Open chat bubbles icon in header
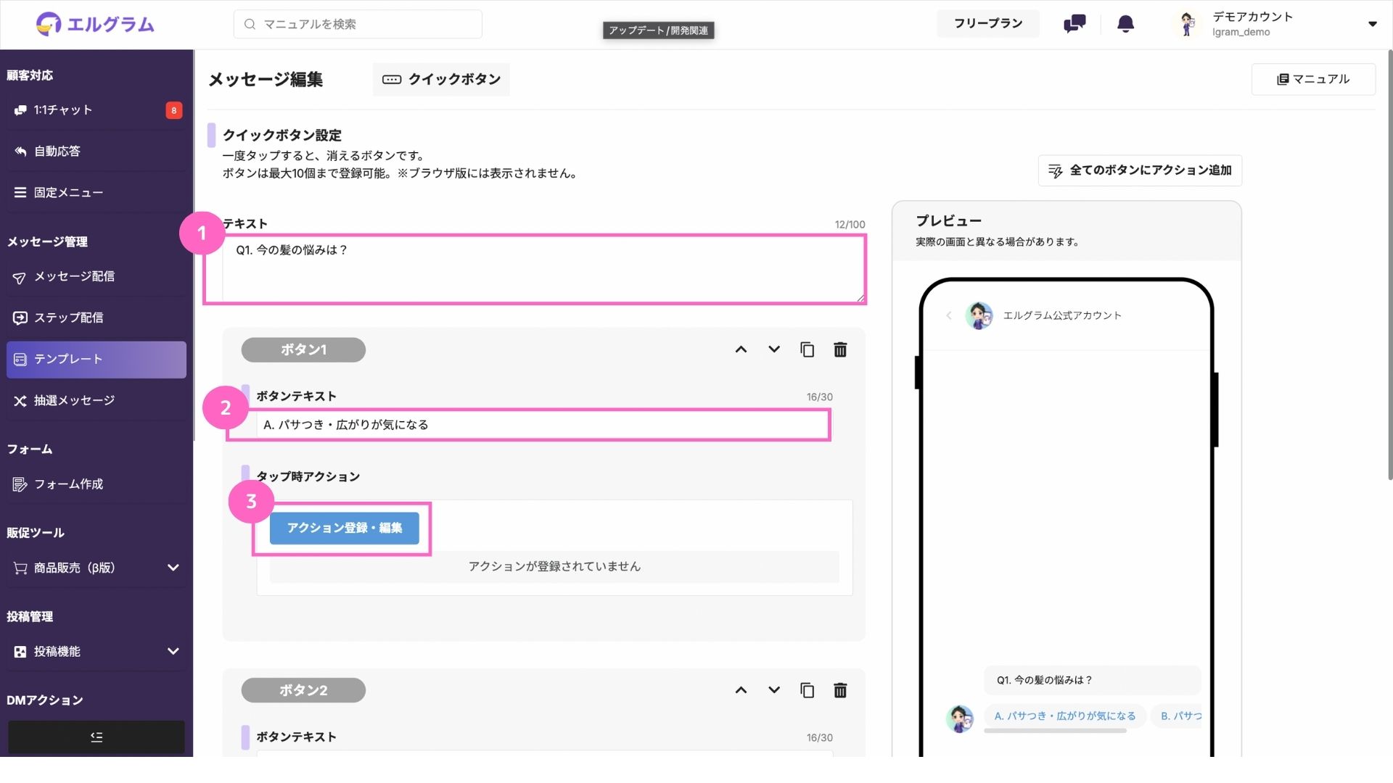Screen dimensions: 1393x783 click(1074, 24)
